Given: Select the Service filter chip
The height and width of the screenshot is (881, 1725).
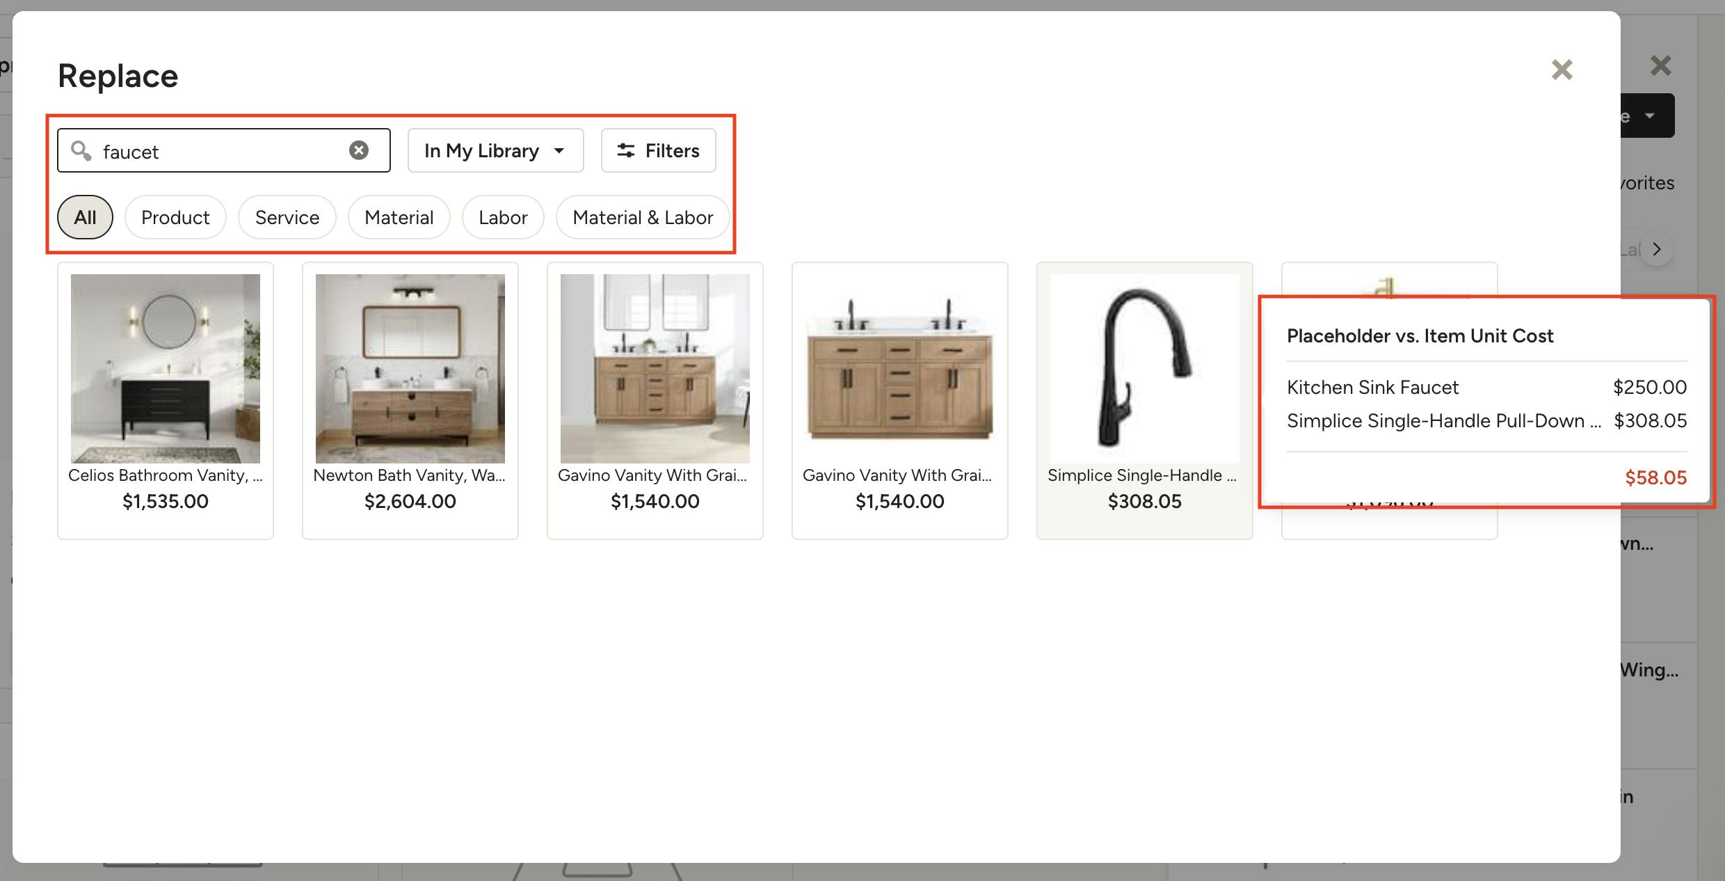Looking at the screenshot, I should (287, 217).
